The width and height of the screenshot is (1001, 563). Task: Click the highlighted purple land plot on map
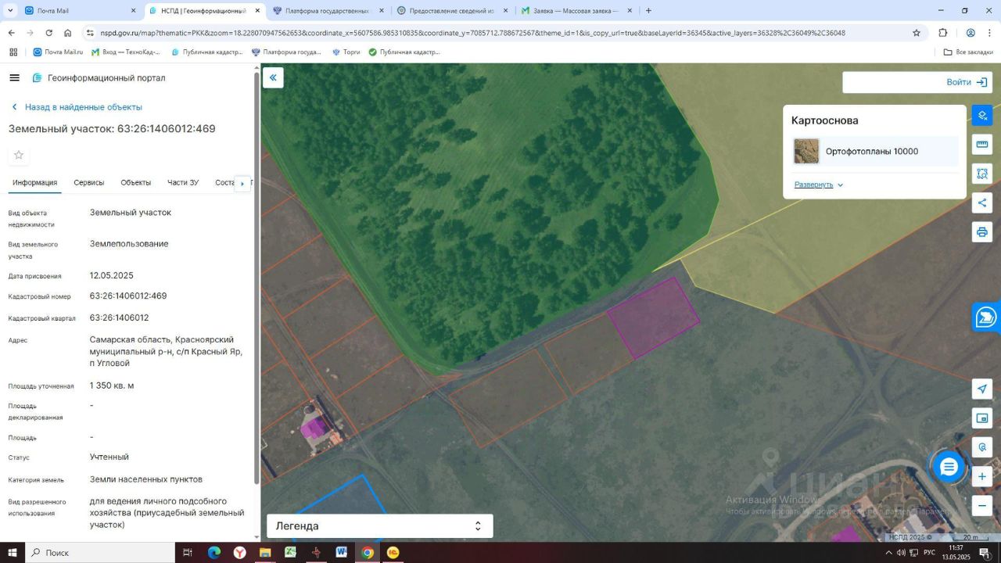[654, 318]
